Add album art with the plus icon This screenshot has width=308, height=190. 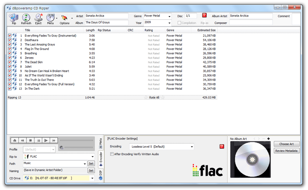pyautogui.click(x=268, y=139)
